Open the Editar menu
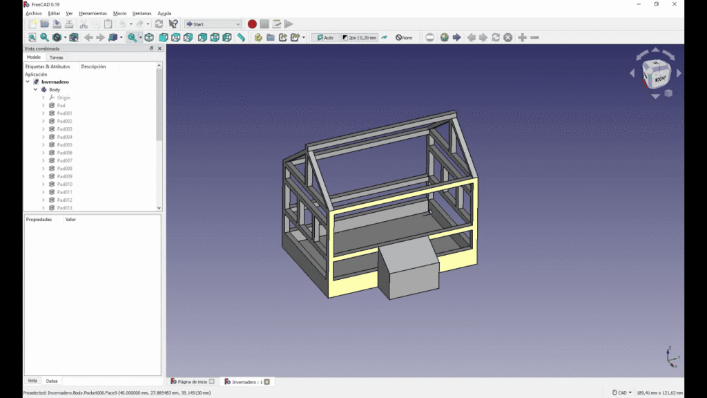Image resolution: width=707 pixels, height=398 pixels. [x=54, y=13]
